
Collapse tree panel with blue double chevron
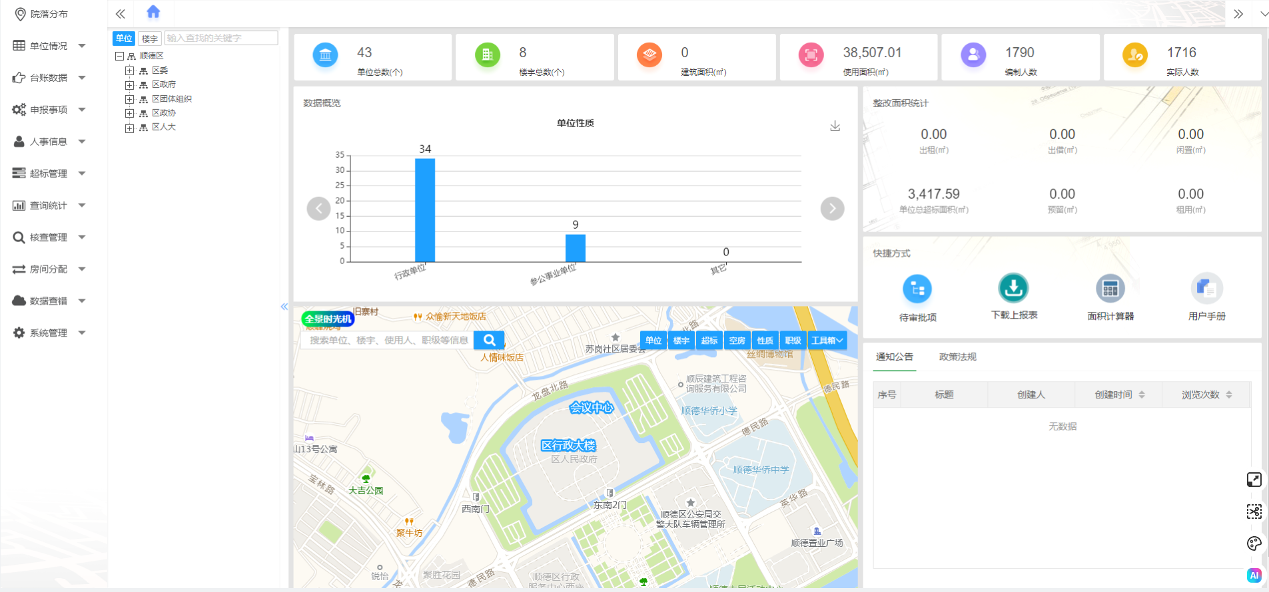click(x=284, y=307)
